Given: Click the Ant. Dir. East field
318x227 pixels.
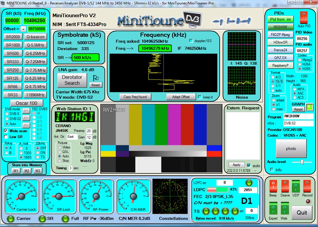Looking at the screenshot, I should point(72,137).
